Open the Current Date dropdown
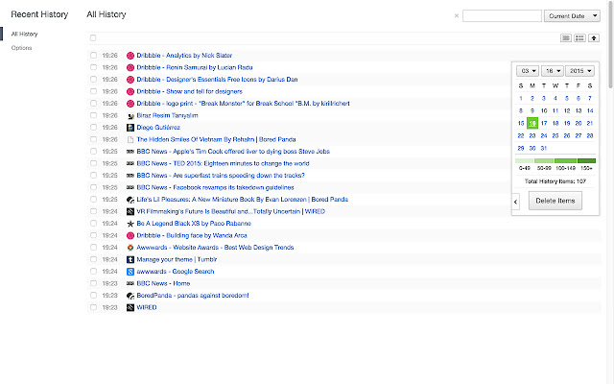The width and height of the screenshot is (614, 384). click(x=571, y=15)
